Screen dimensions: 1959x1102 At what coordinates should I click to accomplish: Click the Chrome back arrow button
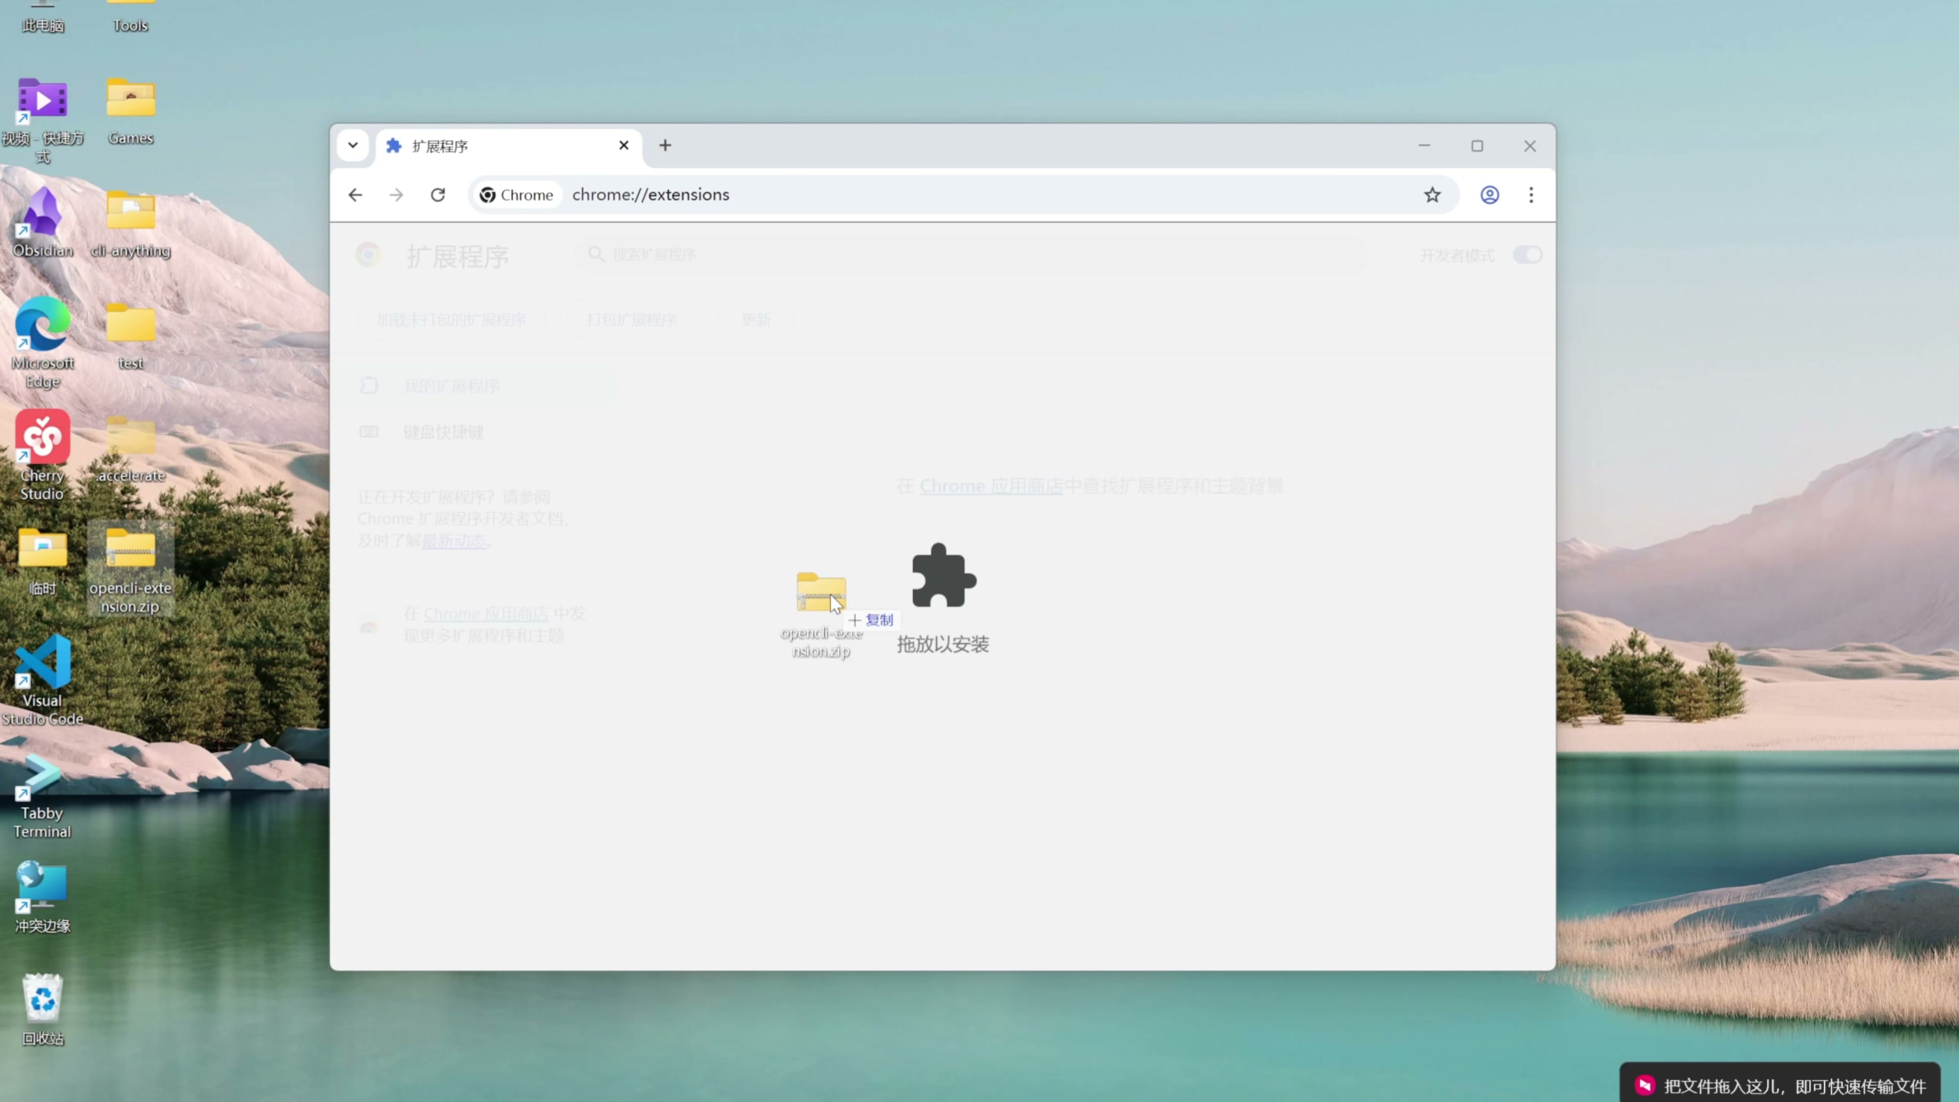click(355, 195)
